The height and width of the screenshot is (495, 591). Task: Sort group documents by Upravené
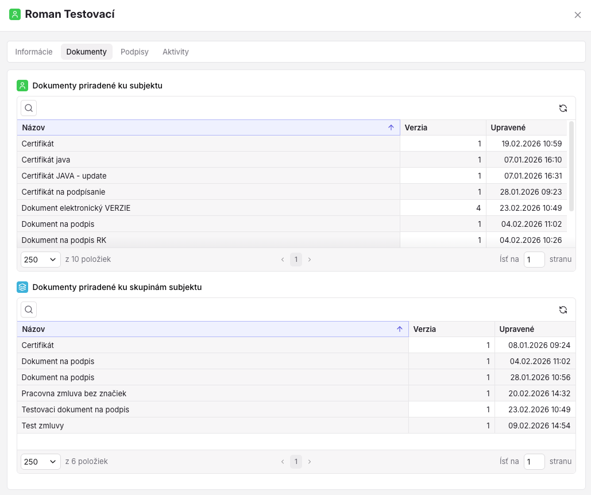click(535, 329)
